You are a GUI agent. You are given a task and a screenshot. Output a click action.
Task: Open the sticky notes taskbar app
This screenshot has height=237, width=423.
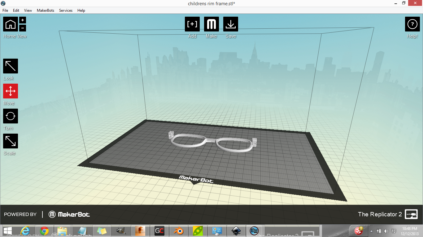(102, 231)
